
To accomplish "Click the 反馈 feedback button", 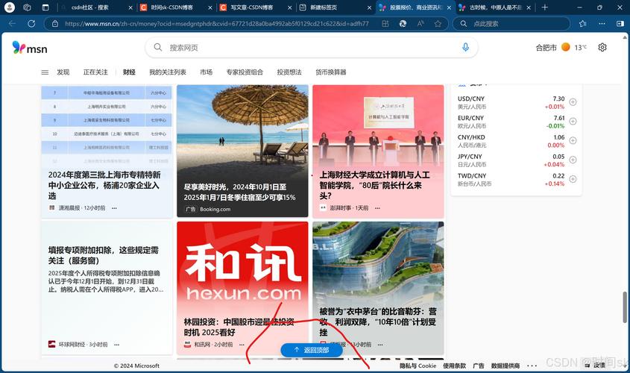I will [x=596, y=365].
